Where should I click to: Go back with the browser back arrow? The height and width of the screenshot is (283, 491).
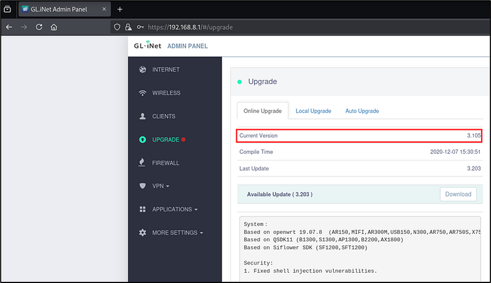click(x=9, y=27)
